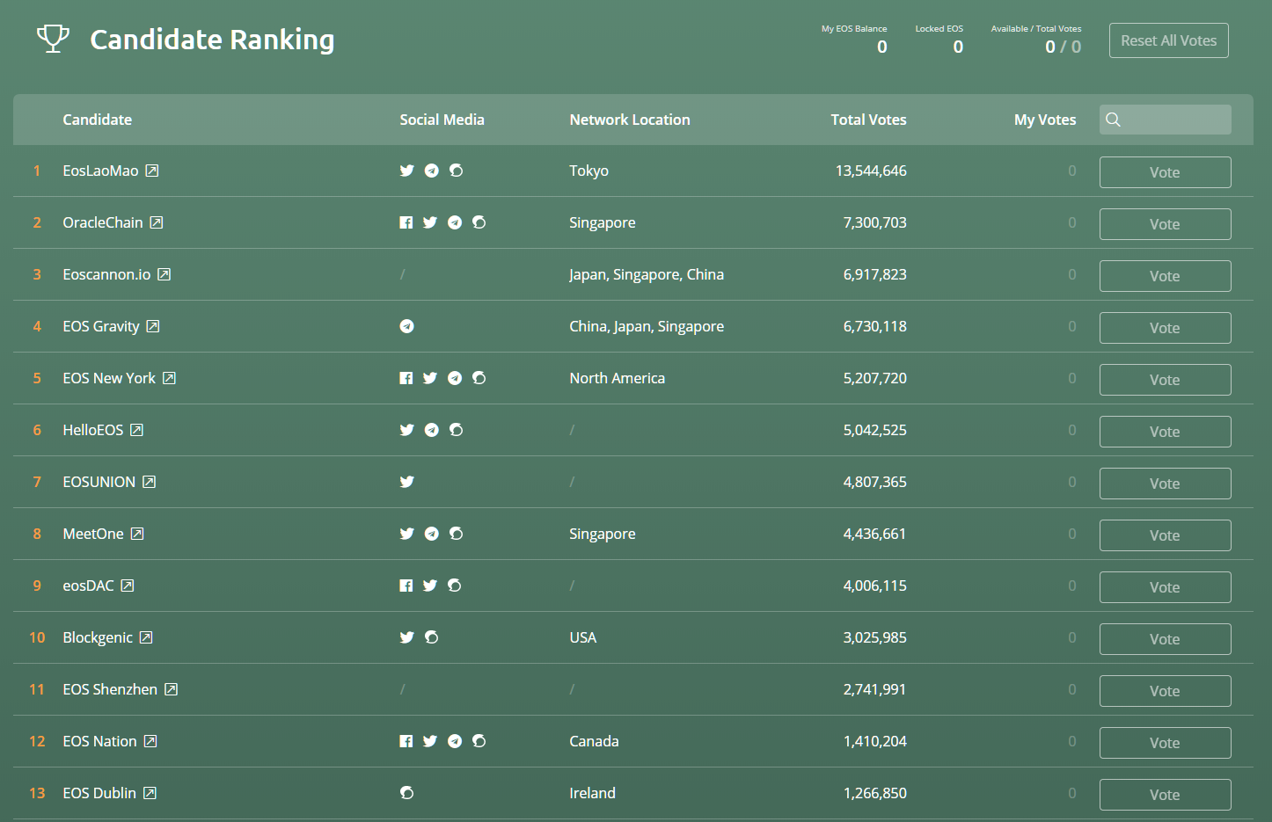Vote for Eoscannon.io
Screen dimensions: 1272x822
(x=1165, y=276)
